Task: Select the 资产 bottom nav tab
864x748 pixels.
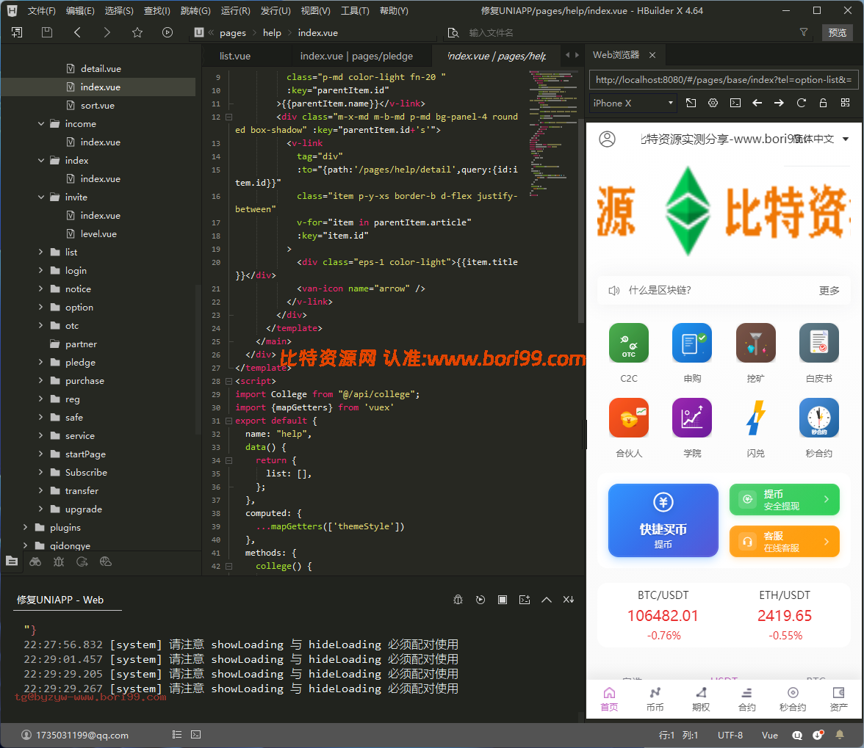Action: click(x=838, y=699)
